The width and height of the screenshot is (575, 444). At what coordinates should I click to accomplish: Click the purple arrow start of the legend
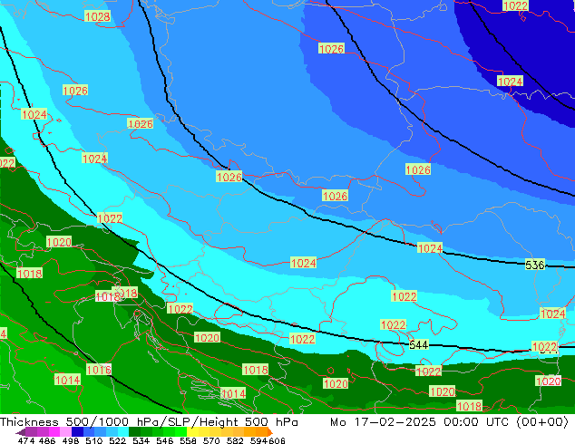(x=21, y=432)
